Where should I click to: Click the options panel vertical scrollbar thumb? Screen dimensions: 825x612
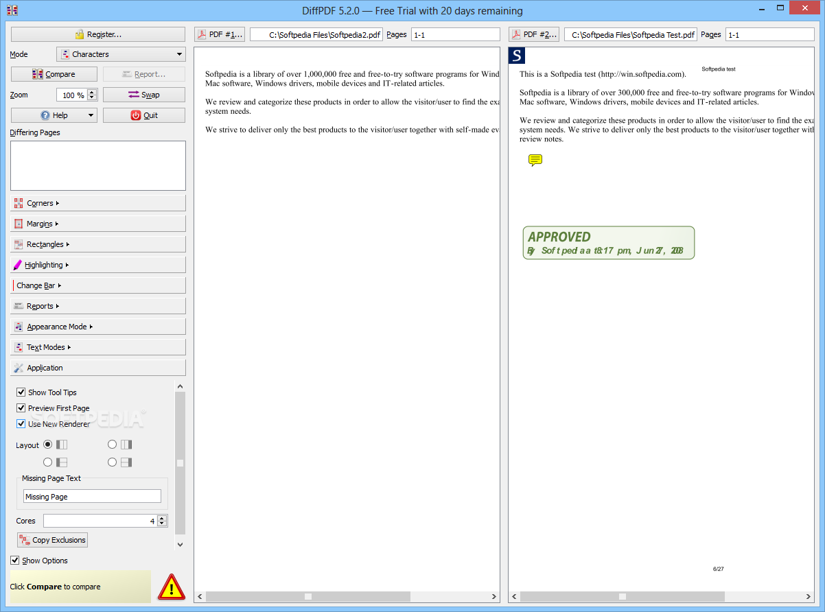coord(180,463)
